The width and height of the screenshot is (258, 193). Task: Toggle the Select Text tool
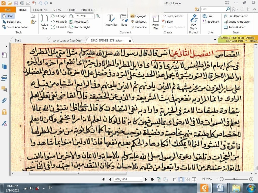pyautogui.click(x=11, y=22)
